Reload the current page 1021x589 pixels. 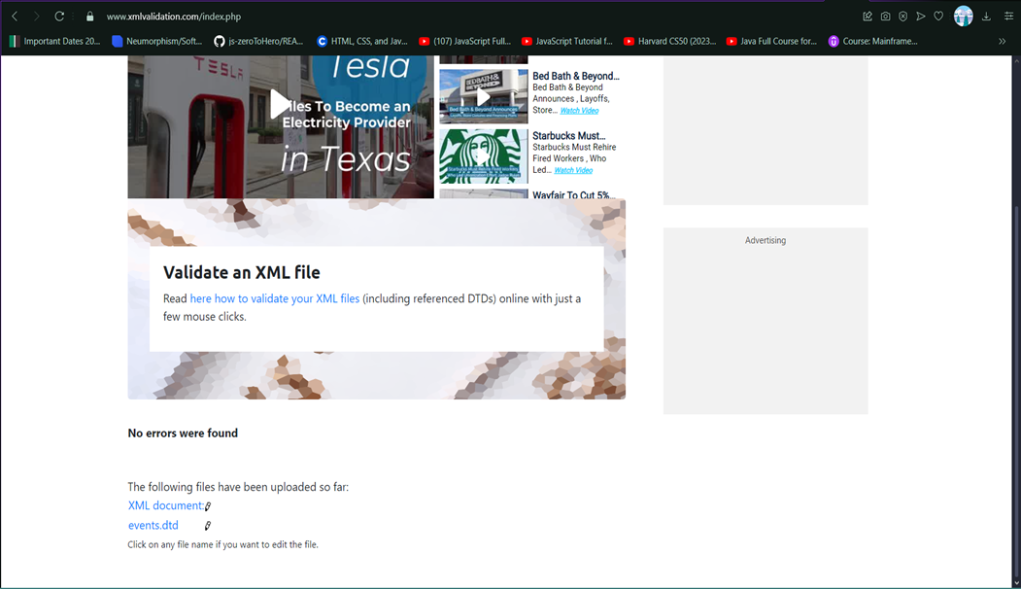[x=59, y=17]
